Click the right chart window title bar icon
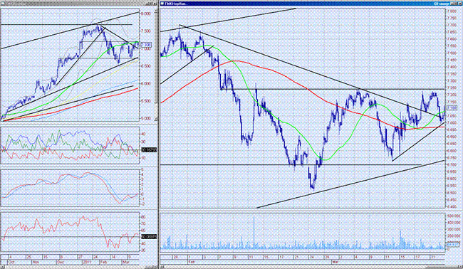The width and height of the screenshot is (463, 269). (162, 4)
